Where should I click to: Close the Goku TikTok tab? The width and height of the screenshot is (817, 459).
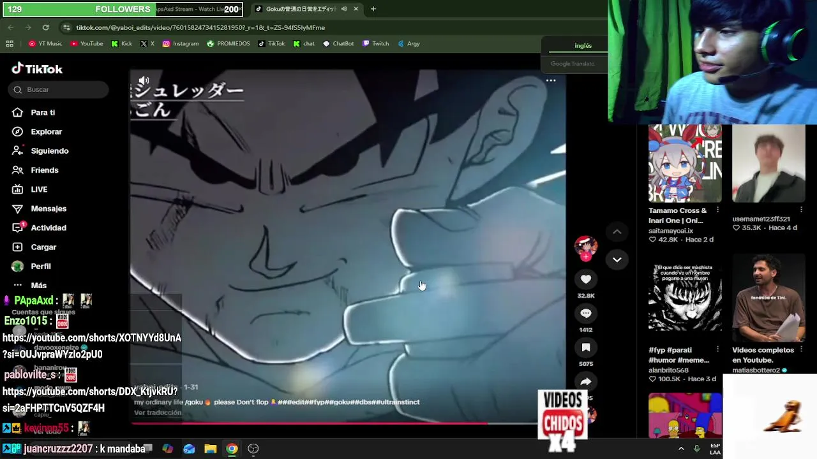[x=356, y=9]
